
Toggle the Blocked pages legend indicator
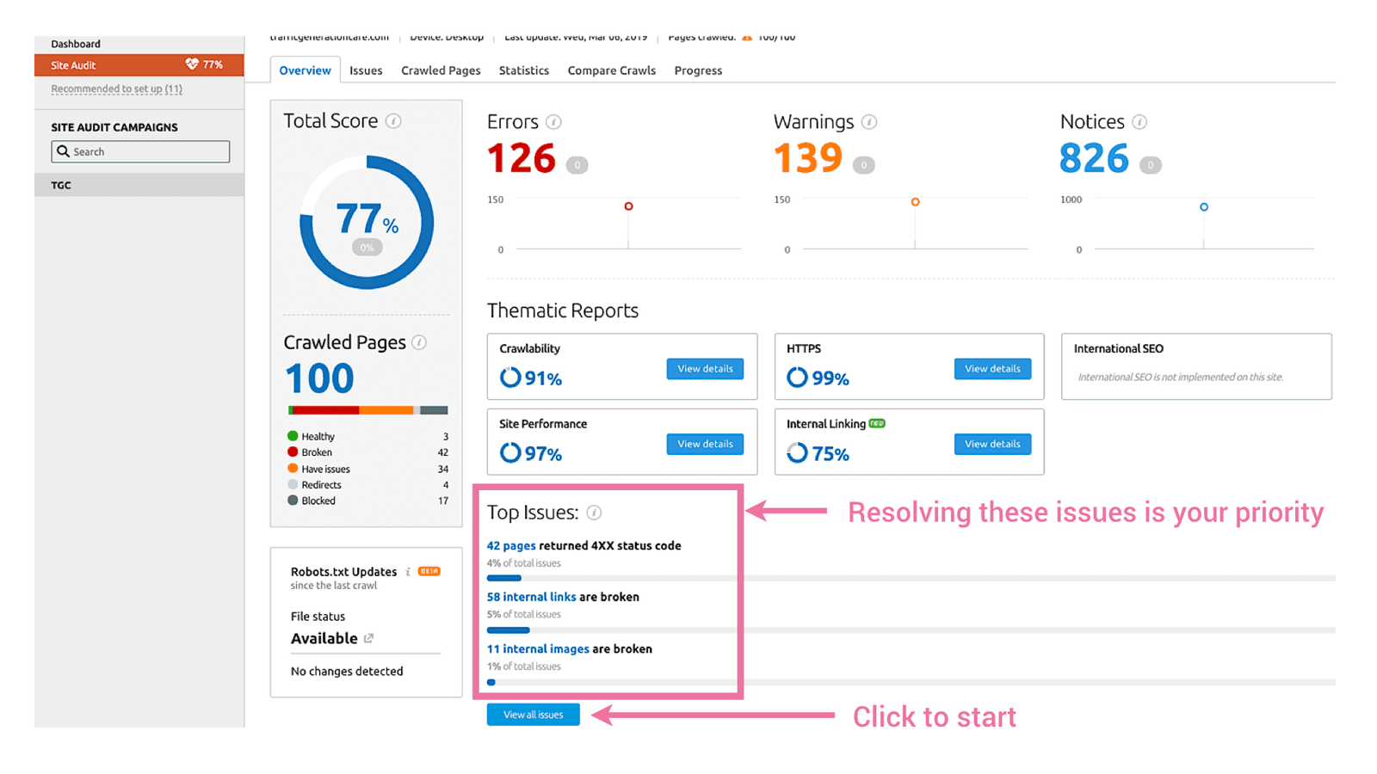[293, 501]
